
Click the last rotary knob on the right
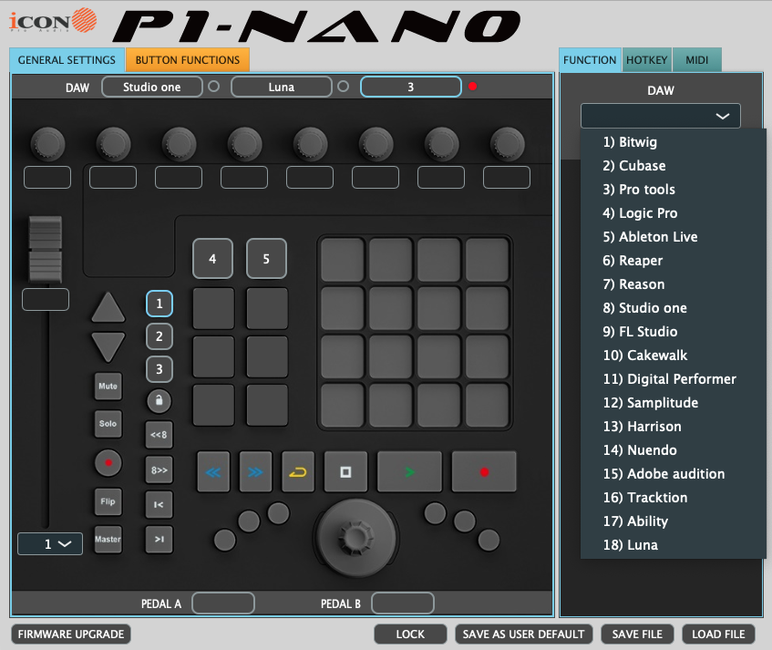tap(507, 144)
